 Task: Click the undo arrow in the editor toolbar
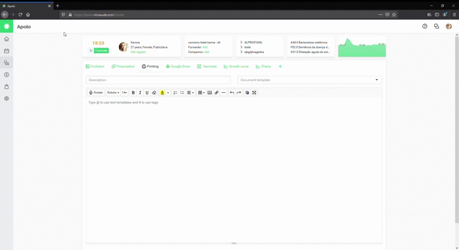232,93
